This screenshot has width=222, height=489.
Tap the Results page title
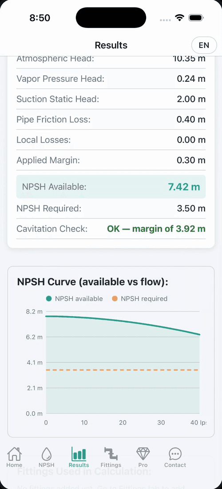point(111,45)
